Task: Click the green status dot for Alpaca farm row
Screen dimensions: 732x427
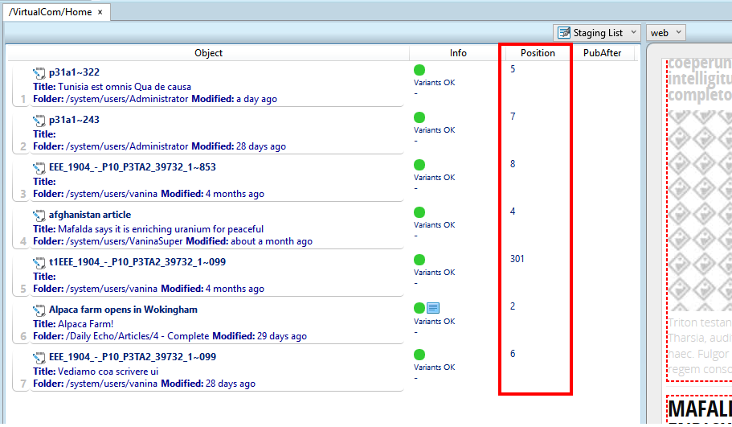Action: click(419, 308)
